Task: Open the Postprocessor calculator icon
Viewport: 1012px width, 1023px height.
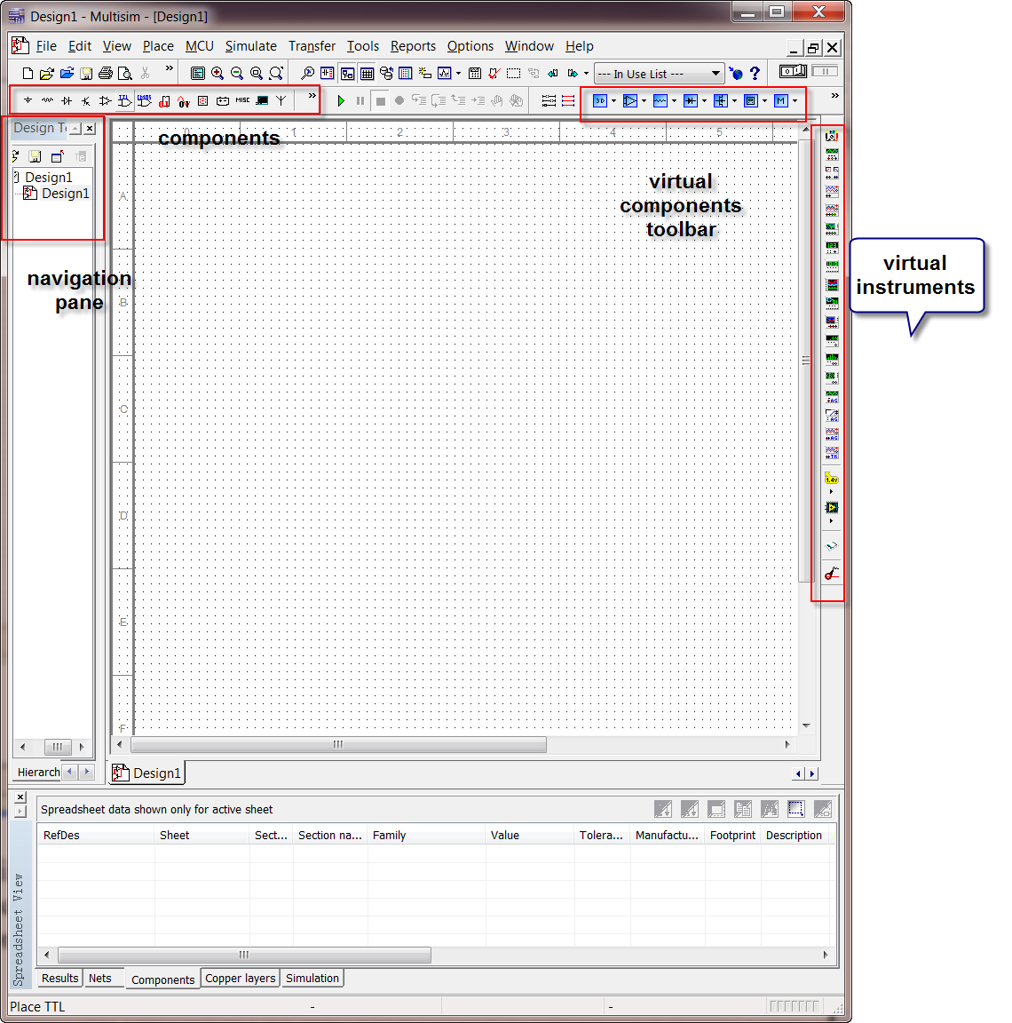Action: pyautogui.click(x=475, y=73)
